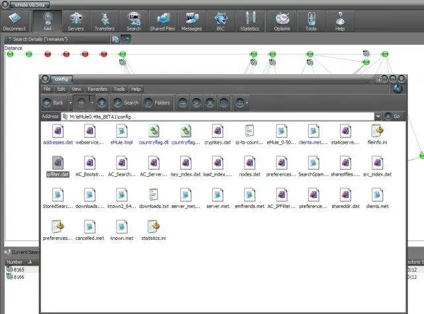Open Tools in eMule toolbar

[x=311, y=22]
